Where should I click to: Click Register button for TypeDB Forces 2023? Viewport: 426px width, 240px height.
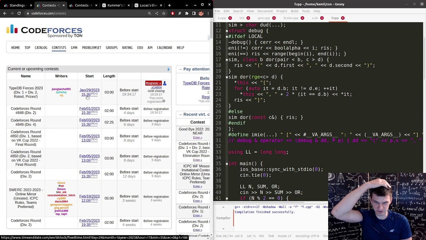(153, 83)
